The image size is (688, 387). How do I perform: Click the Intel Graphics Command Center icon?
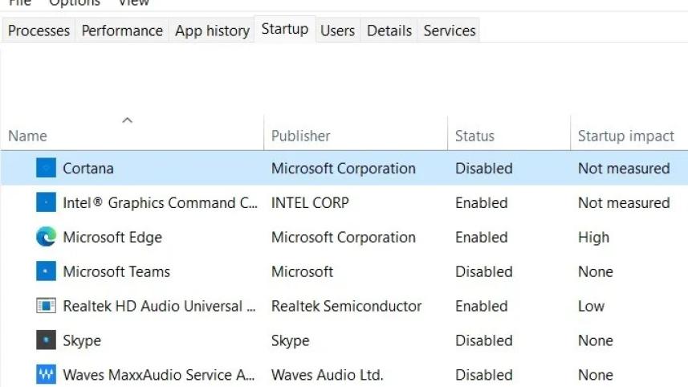pyautogui.click(x=46, y=203)
